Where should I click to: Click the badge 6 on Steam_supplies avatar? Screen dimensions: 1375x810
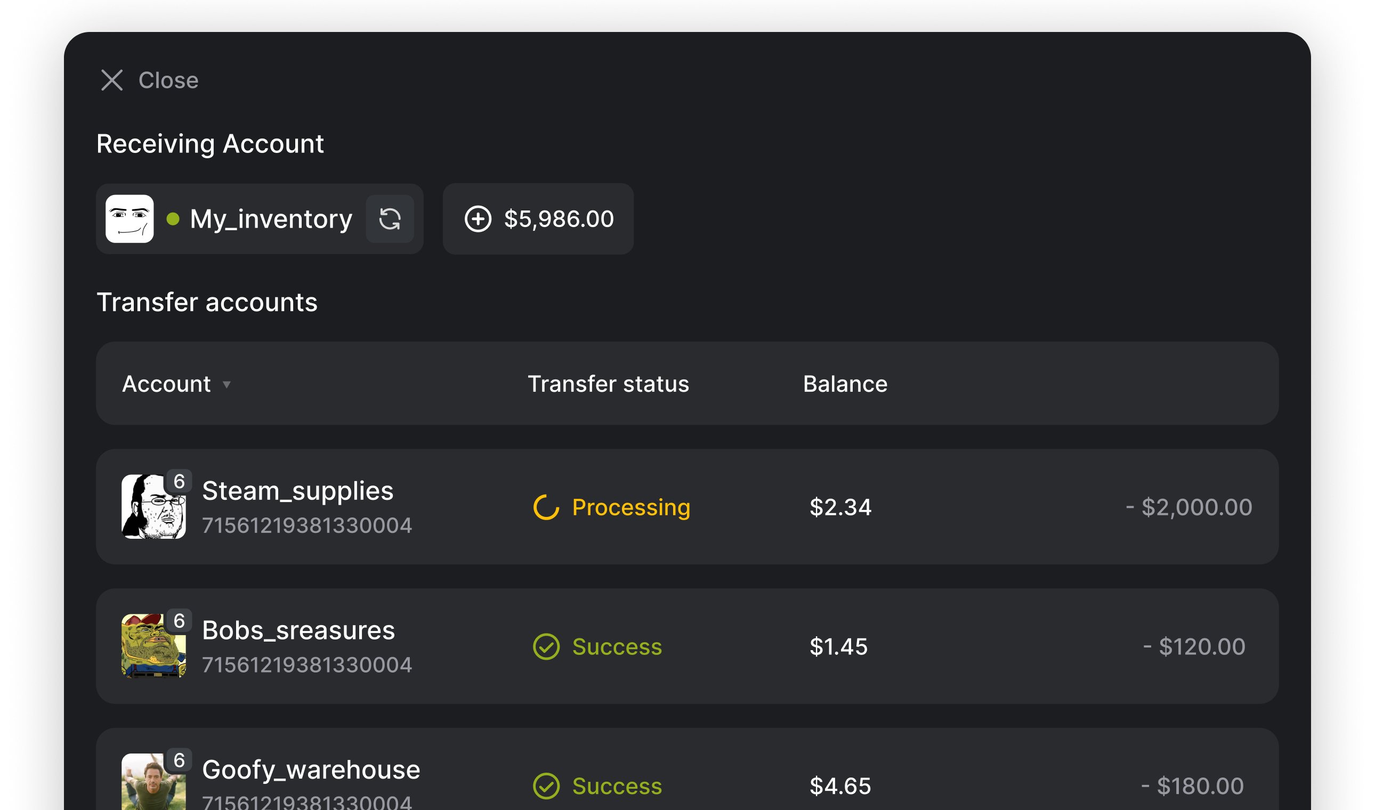(x=179, y=481)
